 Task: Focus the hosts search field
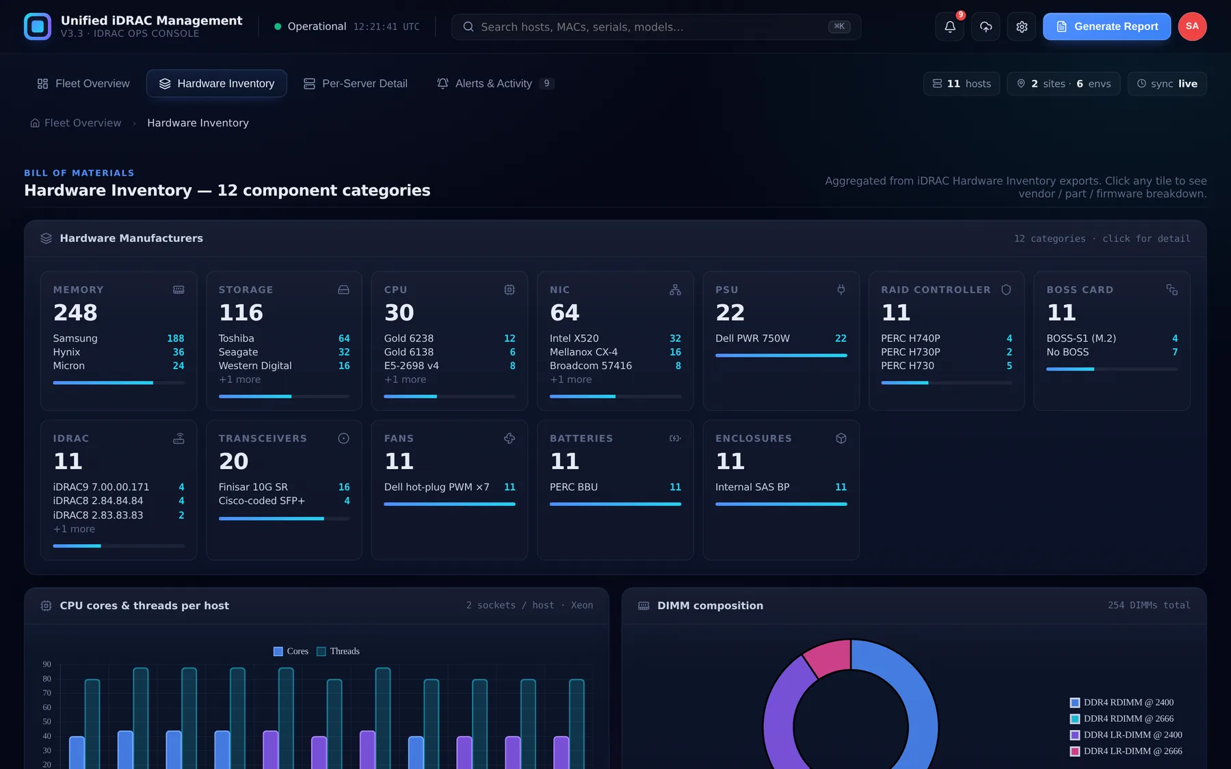pos(656,27)
